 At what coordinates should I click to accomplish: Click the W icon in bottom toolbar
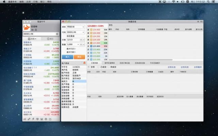click(x=42, y=119)
